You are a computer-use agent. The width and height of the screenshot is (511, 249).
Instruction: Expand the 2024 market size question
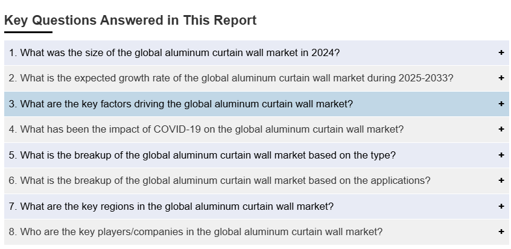click(174, 53)
